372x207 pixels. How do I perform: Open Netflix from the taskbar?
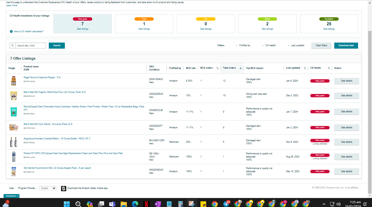[x=146, y=204]
